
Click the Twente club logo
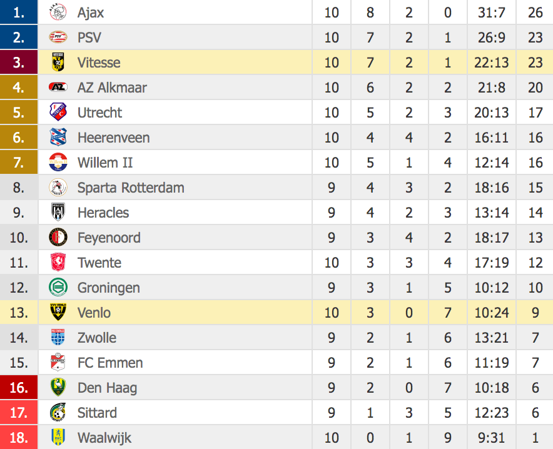58,263
